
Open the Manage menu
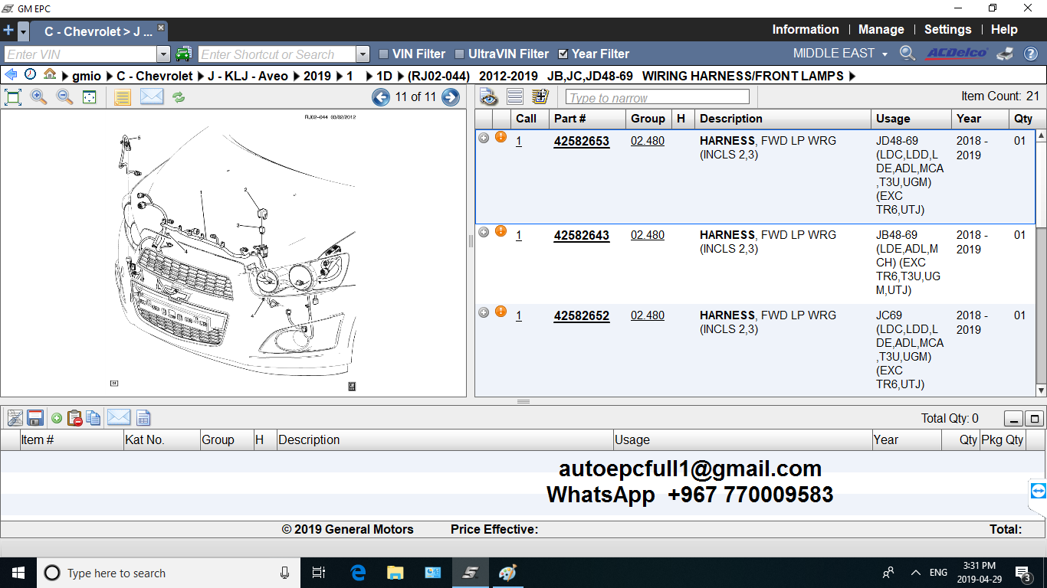point(881,29)
